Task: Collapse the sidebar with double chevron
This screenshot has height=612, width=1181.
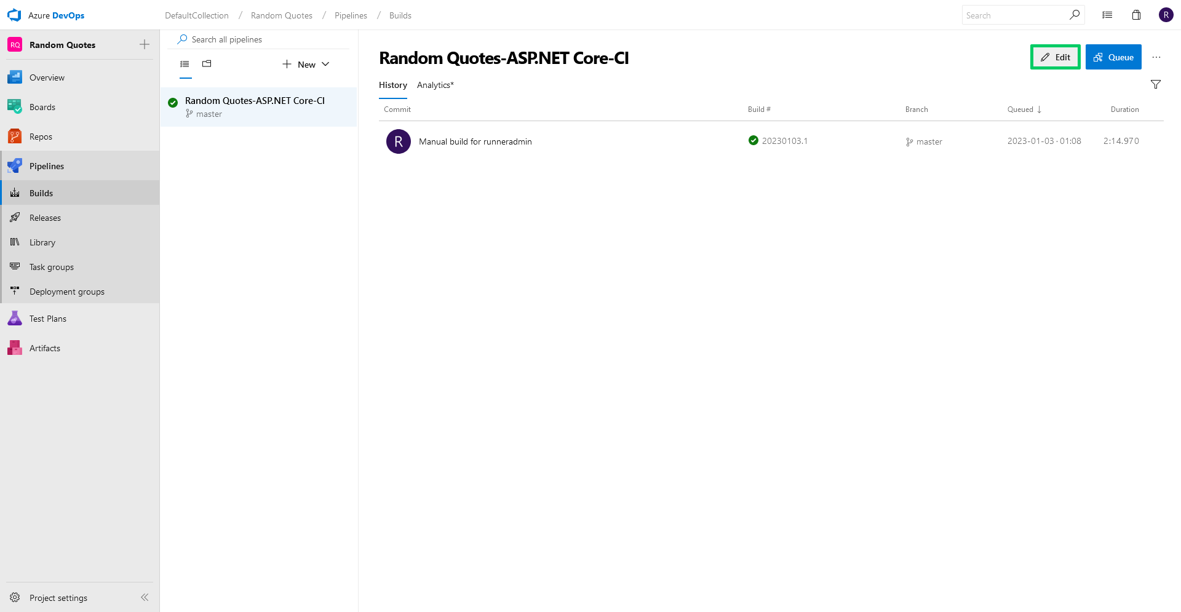Action: [145, 597]
